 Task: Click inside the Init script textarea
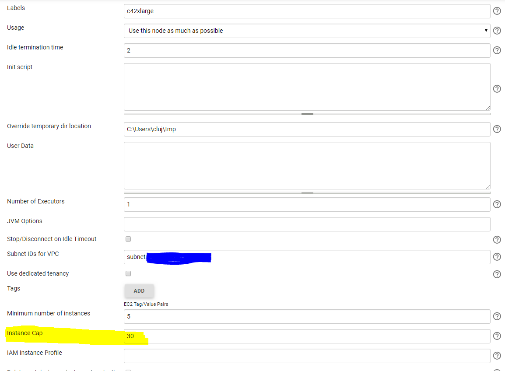pyautogui.click(x=306, y=87)
